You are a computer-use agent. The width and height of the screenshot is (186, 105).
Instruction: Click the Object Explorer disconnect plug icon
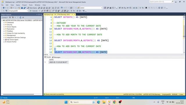click(x=12, y=17)
